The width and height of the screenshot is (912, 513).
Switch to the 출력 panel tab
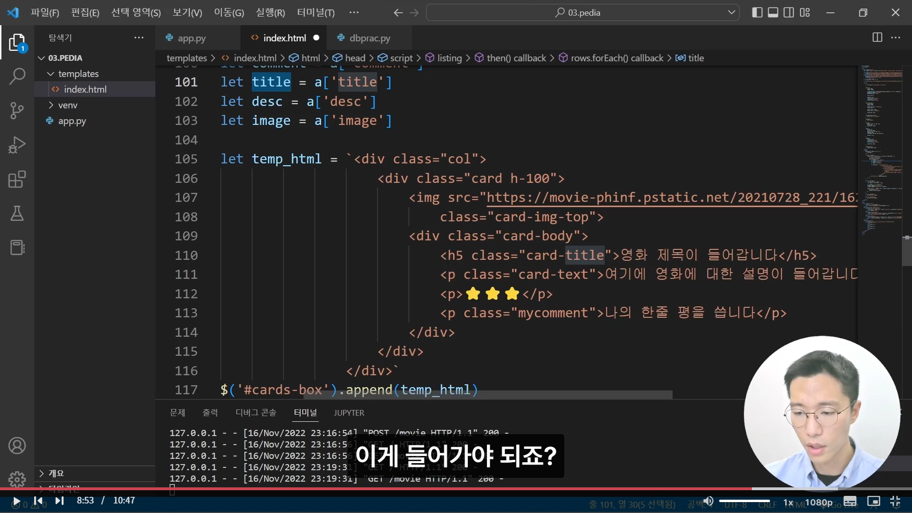(x=210, y=413)
